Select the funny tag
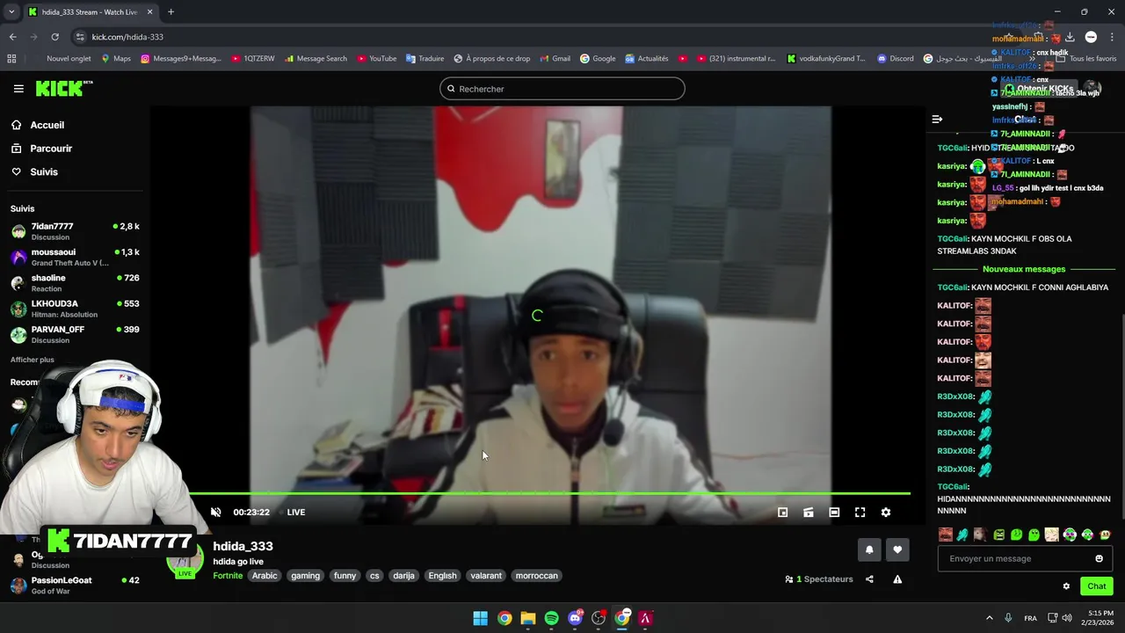This screenshot has height=633, width=1125. coord(345,576)
